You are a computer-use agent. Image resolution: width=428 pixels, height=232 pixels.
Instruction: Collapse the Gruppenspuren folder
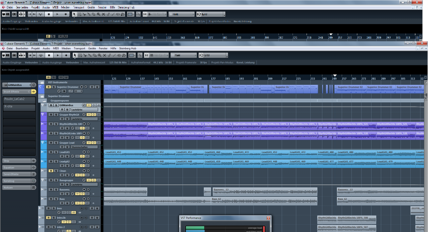[x=44, y=101]
